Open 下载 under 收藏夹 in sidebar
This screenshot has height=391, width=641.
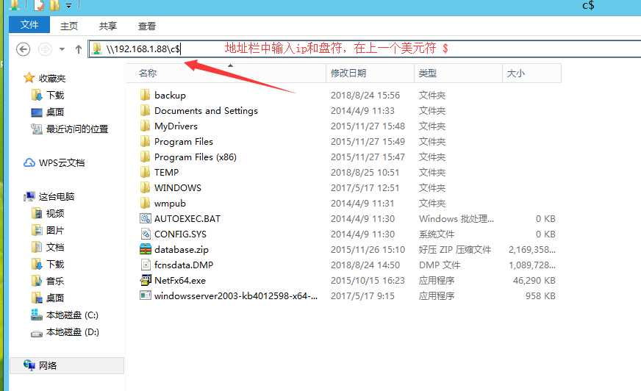55,96
